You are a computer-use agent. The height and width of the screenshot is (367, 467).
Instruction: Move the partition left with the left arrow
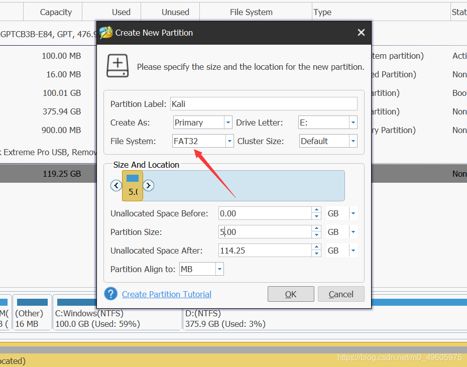(116, 186)
